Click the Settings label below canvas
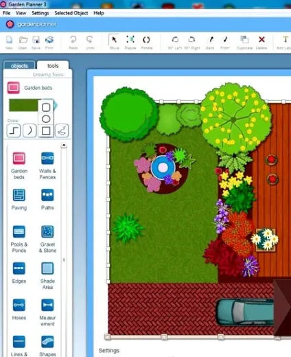 [109, 351]
